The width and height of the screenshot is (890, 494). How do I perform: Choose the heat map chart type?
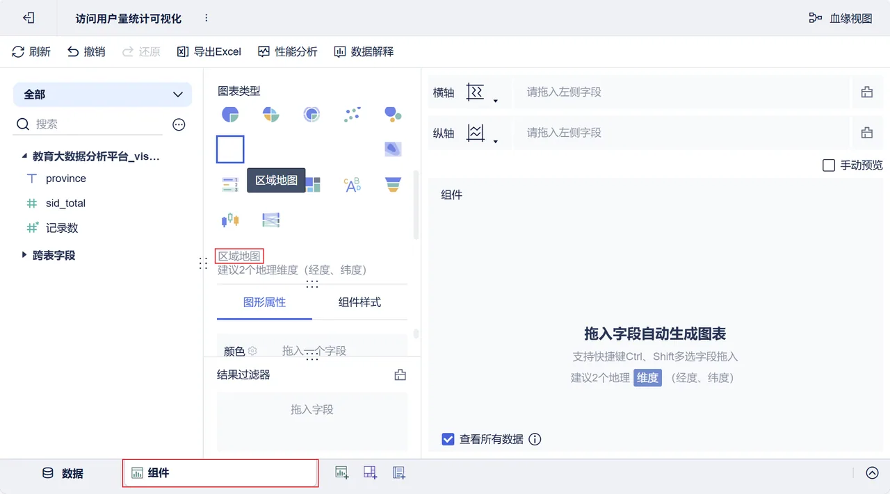tap(393, 149)
